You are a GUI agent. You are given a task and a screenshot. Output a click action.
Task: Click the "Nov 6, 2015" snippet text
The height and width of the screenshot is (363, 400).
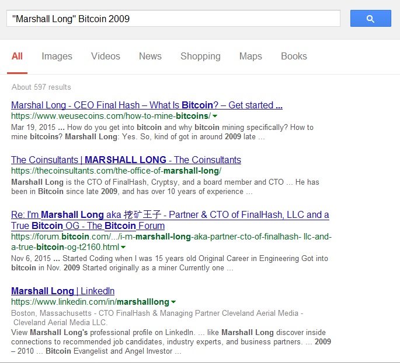pos(31,258)
